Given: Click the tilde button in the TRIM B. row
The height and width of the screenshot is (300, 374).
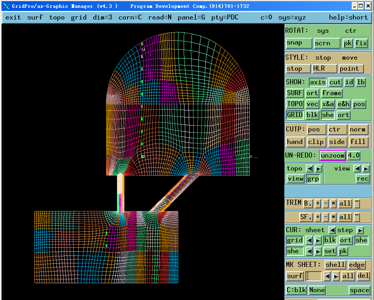Looking at the screenshot, I should click(357, 203).
